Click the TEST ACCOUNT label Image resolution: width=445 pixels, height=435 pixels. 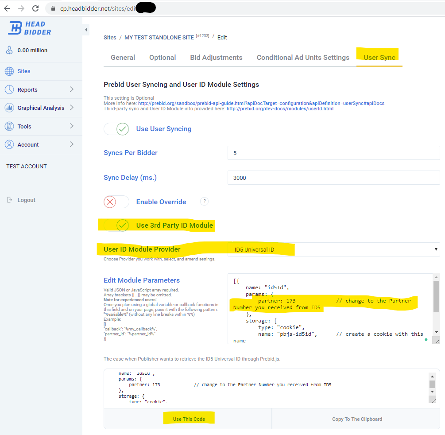pyautogui.click(x=27, y=167)
